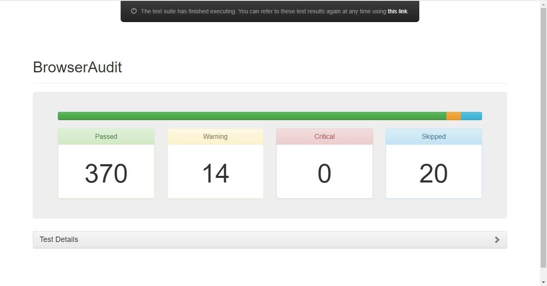Click the power icon in the notification banner

[134, 11]
